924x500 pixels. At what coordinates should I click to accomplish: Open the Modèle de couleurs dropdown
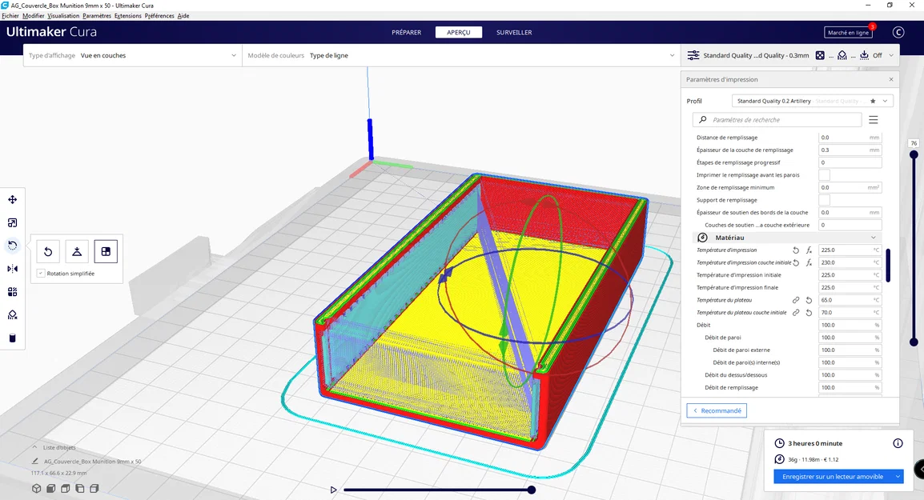[x=461, y=55]
